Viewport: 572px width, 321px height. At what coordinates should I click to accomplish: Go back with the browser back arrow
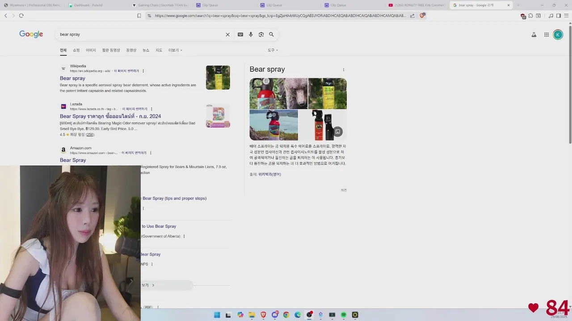(x=6, y=16)
